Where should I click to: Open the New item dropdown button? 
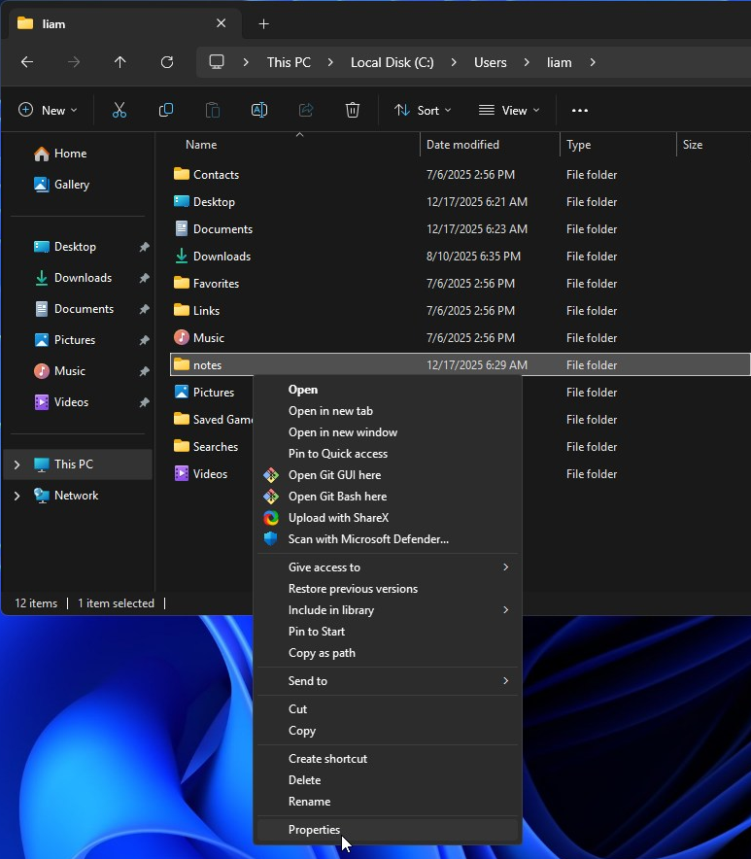(48, 111)
